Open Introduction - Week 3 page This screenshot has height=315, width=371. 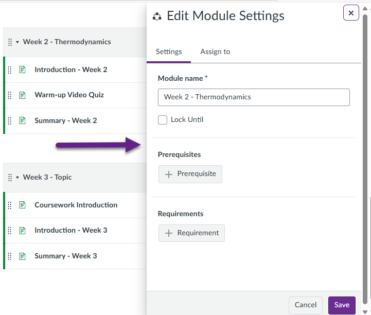click(70, 230)
